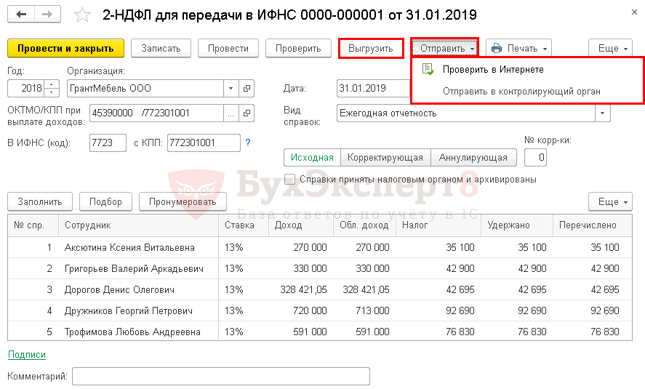Open the ОКТМО/КПП record with the open icon
The width and height of the screenshot is (645, 389).
pos(247,113)
